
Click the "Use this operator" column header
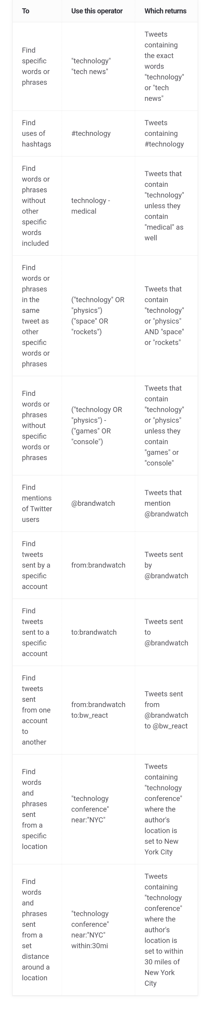[x=97, y=11]
